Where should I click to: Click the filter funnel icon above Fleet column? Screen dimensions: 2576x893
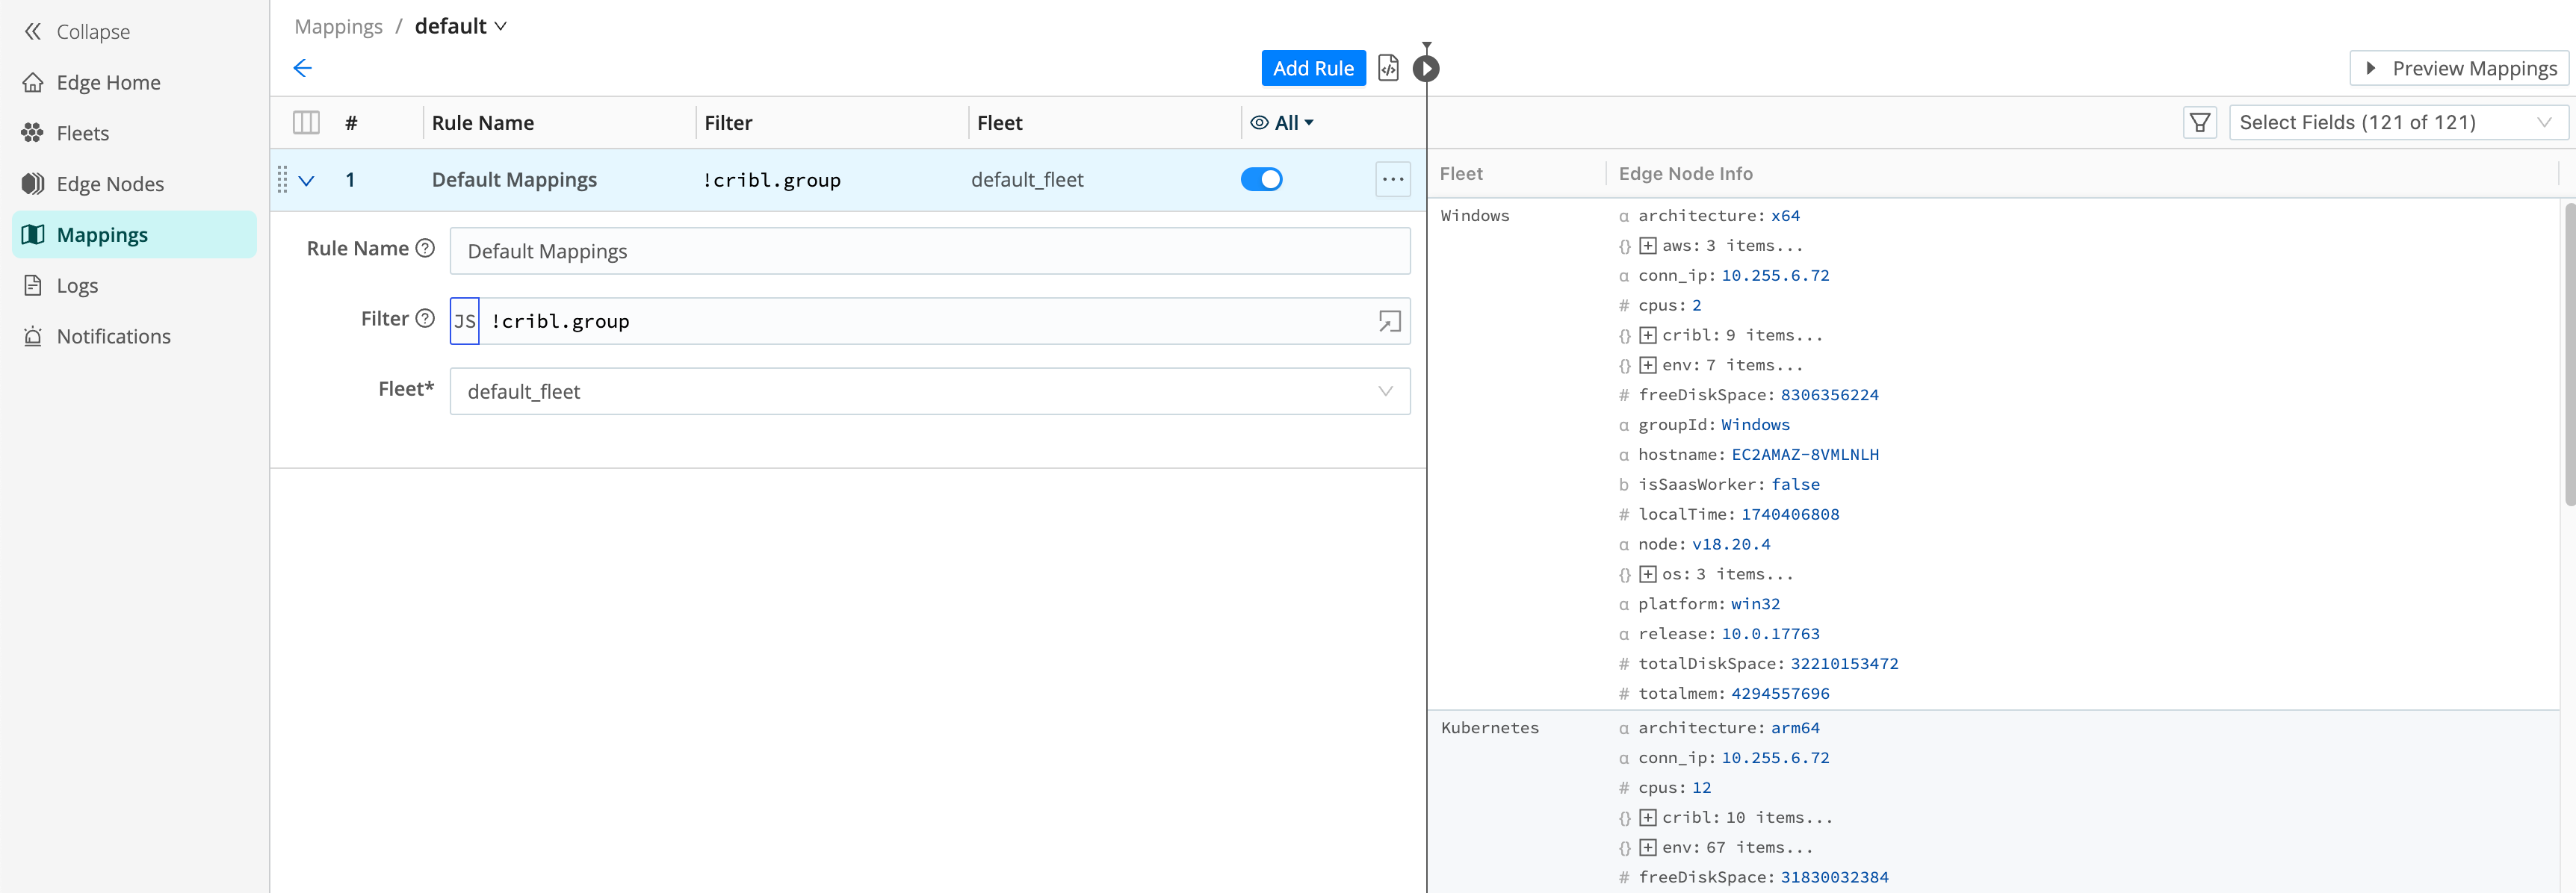(2199, 122)
